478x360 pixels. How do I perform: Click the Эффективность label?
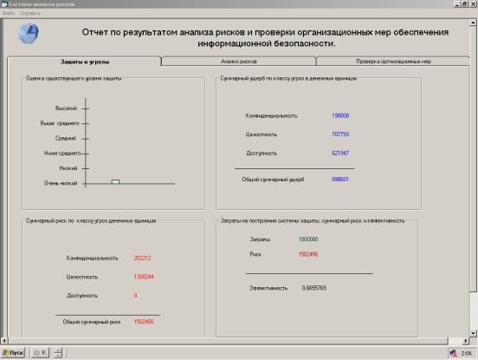pos(268,288)
